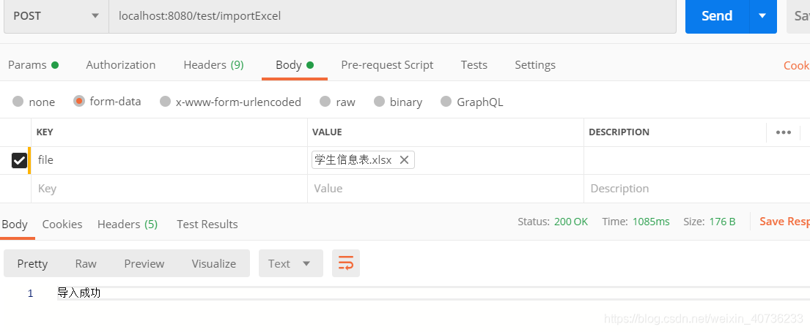
Task: Remove the attached 学生信息表.xlsx file
Action: pyautogui.click(x=404, y=160)
